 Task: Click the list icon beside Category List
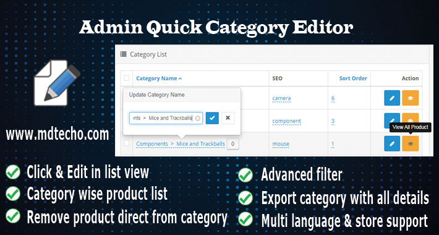(x=123, y=54)
